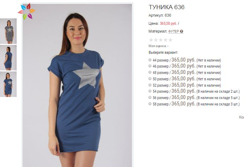The width and height of the screenshot is (244, 167).
Task: View the gray tunic thumbnail
Action: click(8, 31)
